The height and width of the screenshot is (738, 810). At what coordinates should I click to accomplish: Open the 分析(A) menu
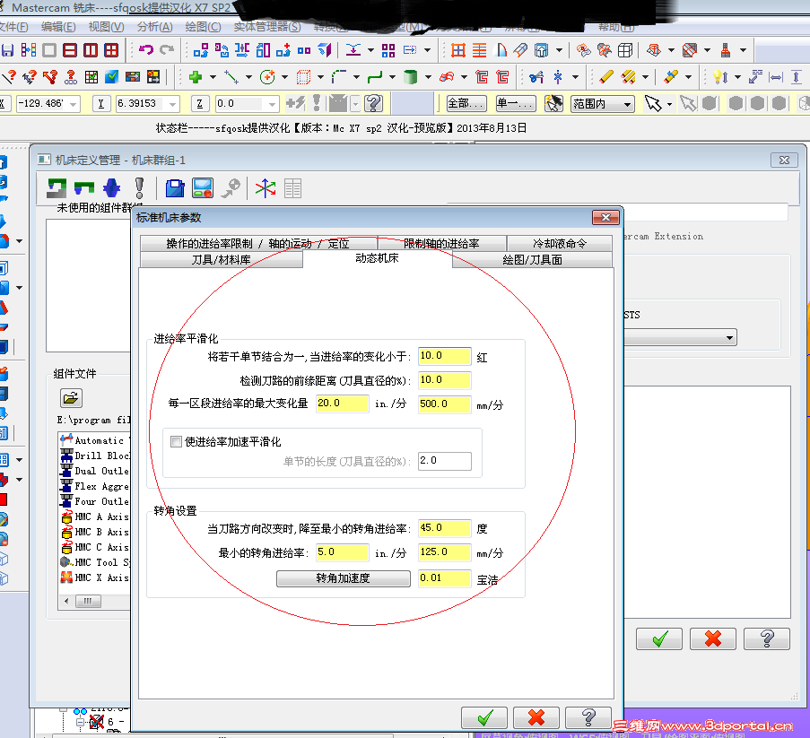(154, 27)
